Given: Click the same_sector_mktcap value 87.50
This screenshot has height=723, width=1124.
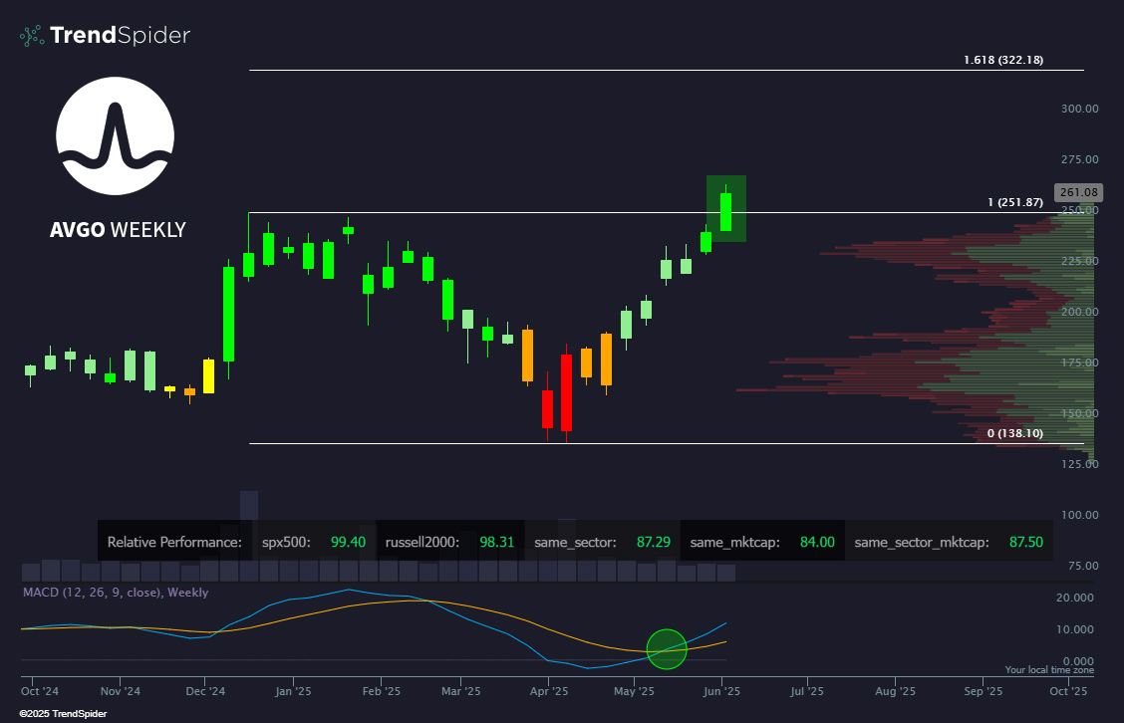Looking at the screenshot, I should coord(1025,543).
